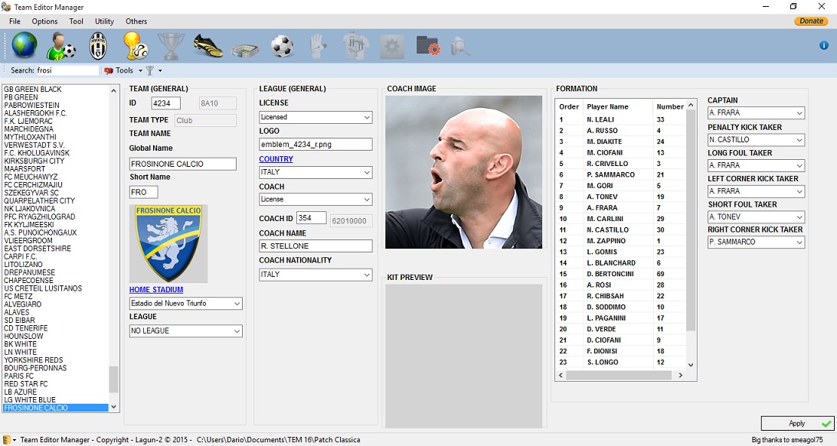Select N. LEALI row in formation
Screen dimensions: 837x446
click(620, 119)
